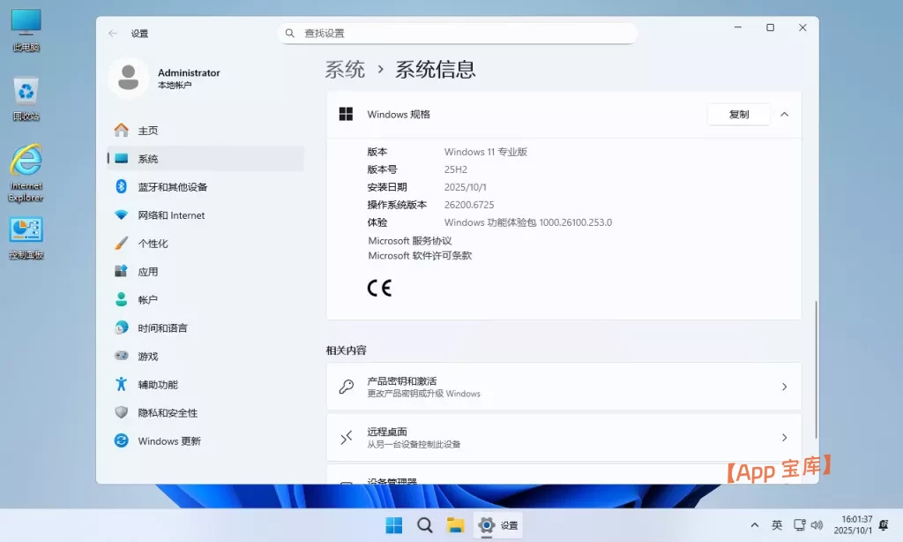Click 复制 to copy Windows specifications
The height and width of the screenshot is (542, 903).
pyautogui.click(x=738, y=114)
